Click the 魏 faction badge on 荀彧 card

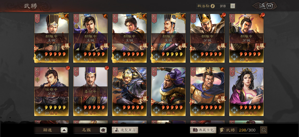click(40, 57)
